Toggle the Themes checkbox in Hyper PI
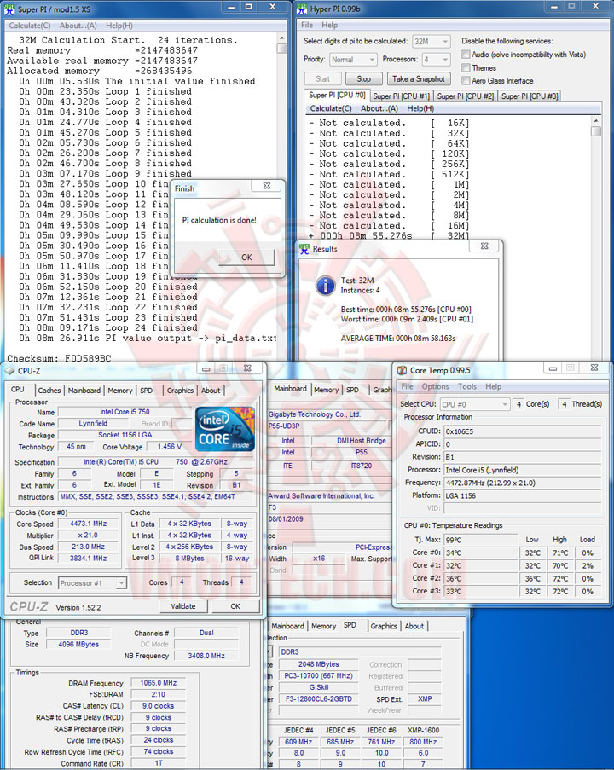The height and width of the screenshot is (770, 614). [466, 67]
